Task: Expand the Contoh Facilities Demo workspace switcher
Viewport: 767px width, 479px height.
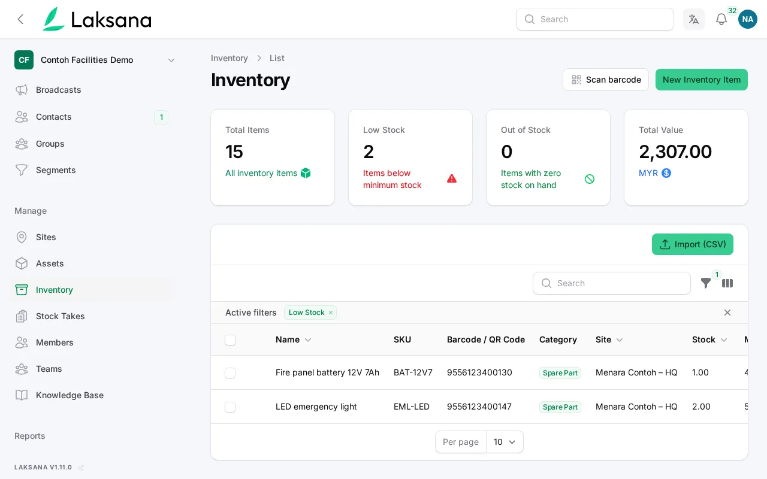Action: pos(96,60)
